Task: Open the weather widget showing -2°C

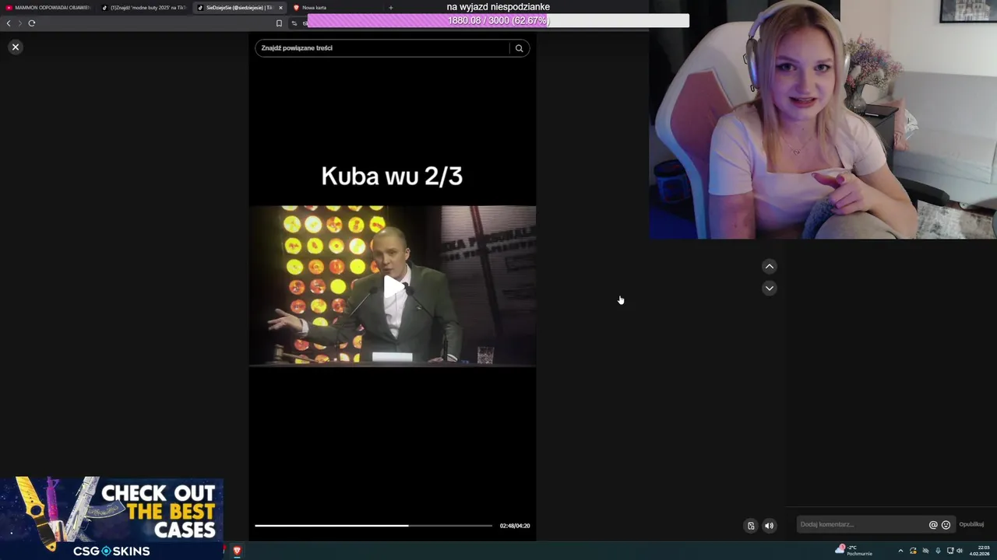Action: 854,551
